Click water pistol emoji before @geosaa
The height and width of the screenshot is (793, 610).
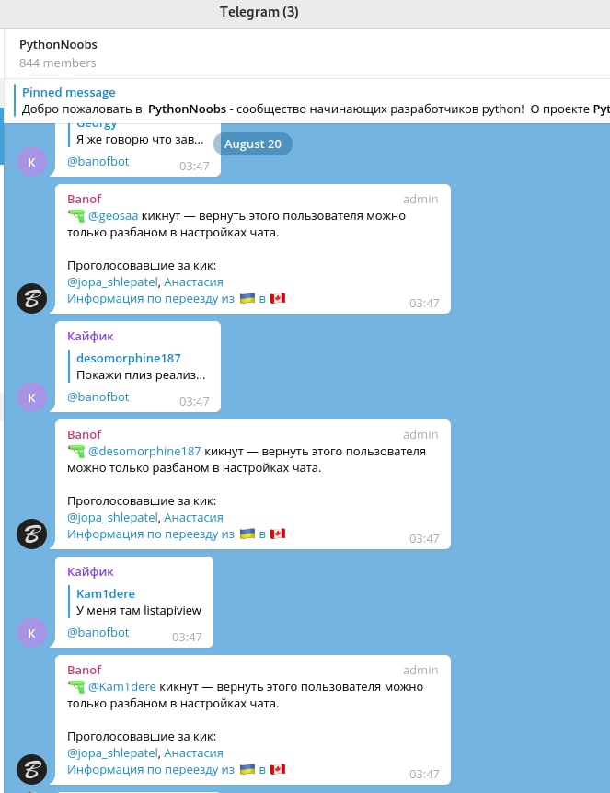pos(75,216)
